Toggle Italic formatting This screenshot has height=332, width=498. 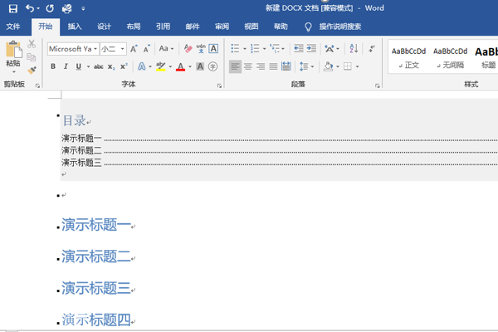pos(66,66)
